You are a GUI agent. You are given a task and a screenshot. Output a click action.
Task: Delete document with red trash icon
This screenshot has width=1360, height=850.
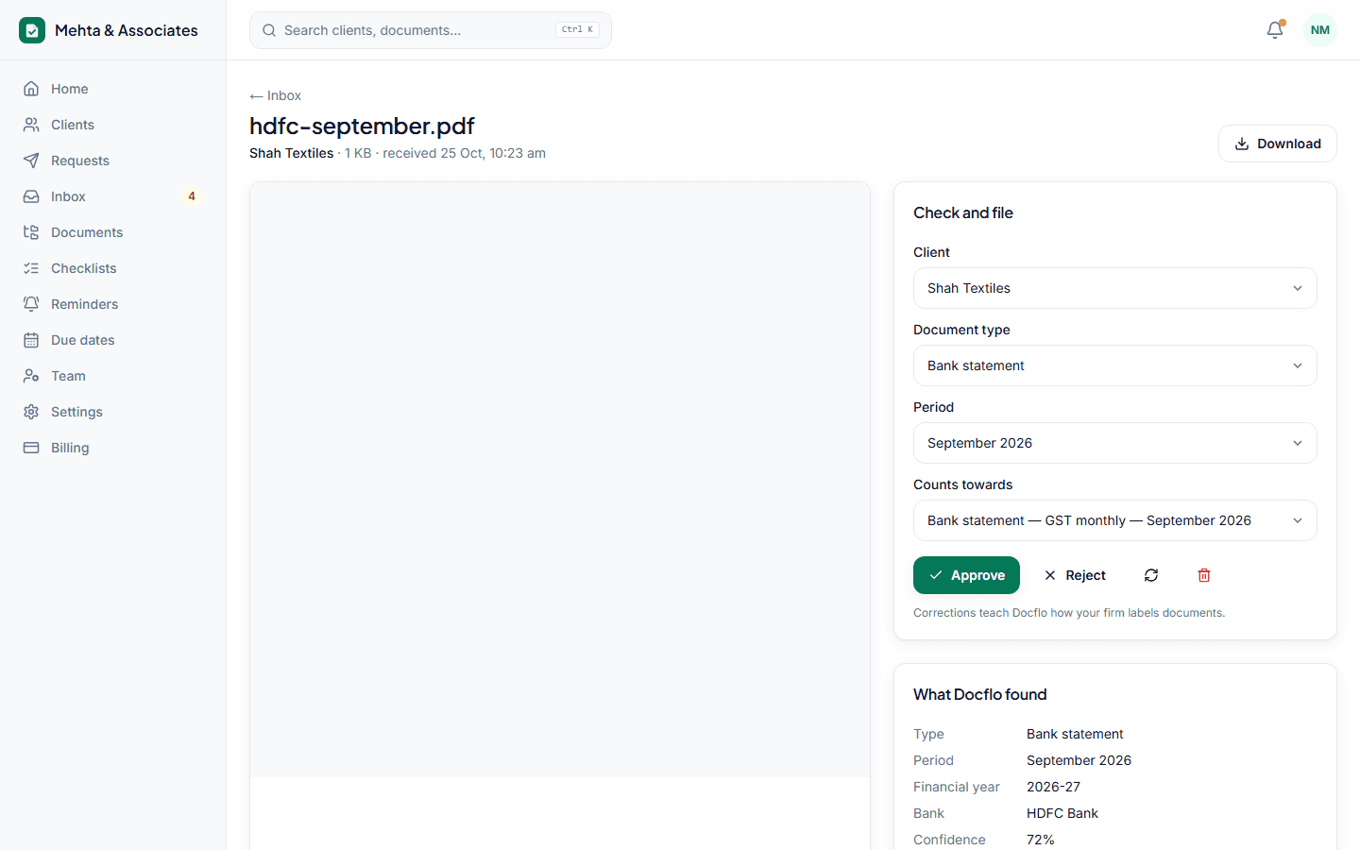[1204, 575]
